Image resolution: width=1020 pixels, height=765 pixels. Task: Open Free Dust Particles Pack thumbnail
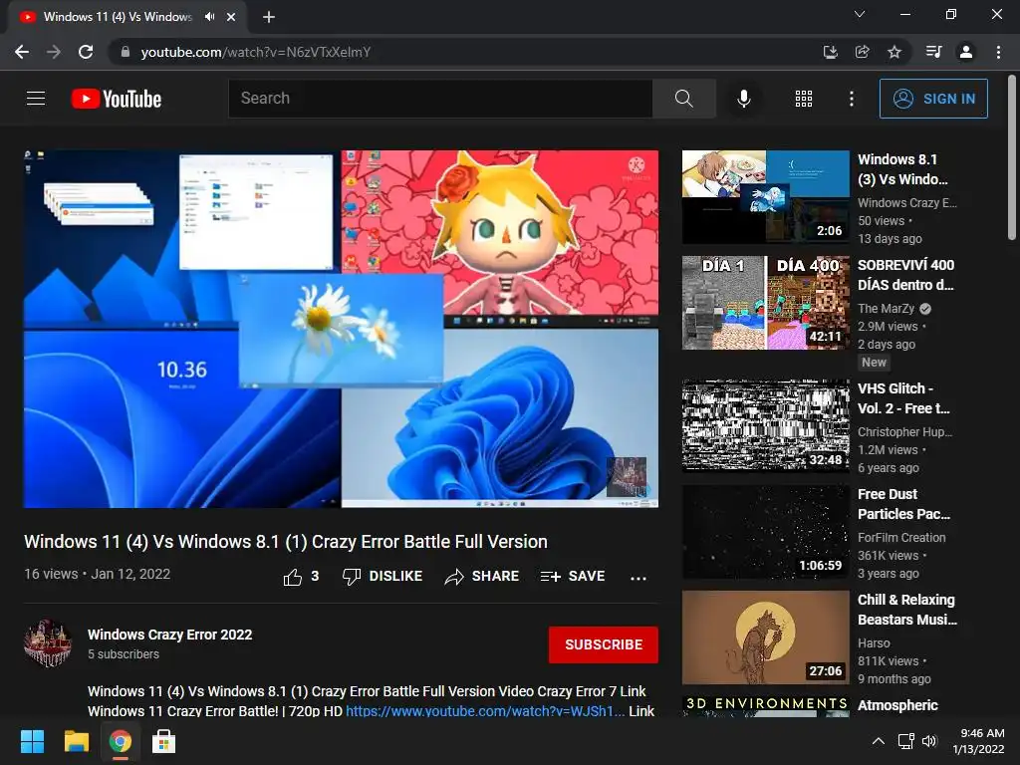pyautogui.click(x=766, y=532)
